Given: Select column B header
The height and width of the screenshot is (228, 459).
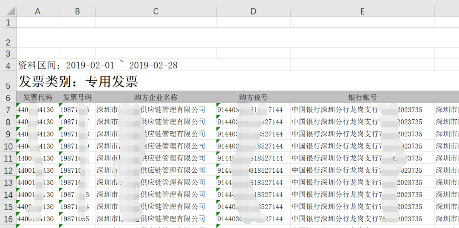Looking at the screenshot, I should point(77,11).
